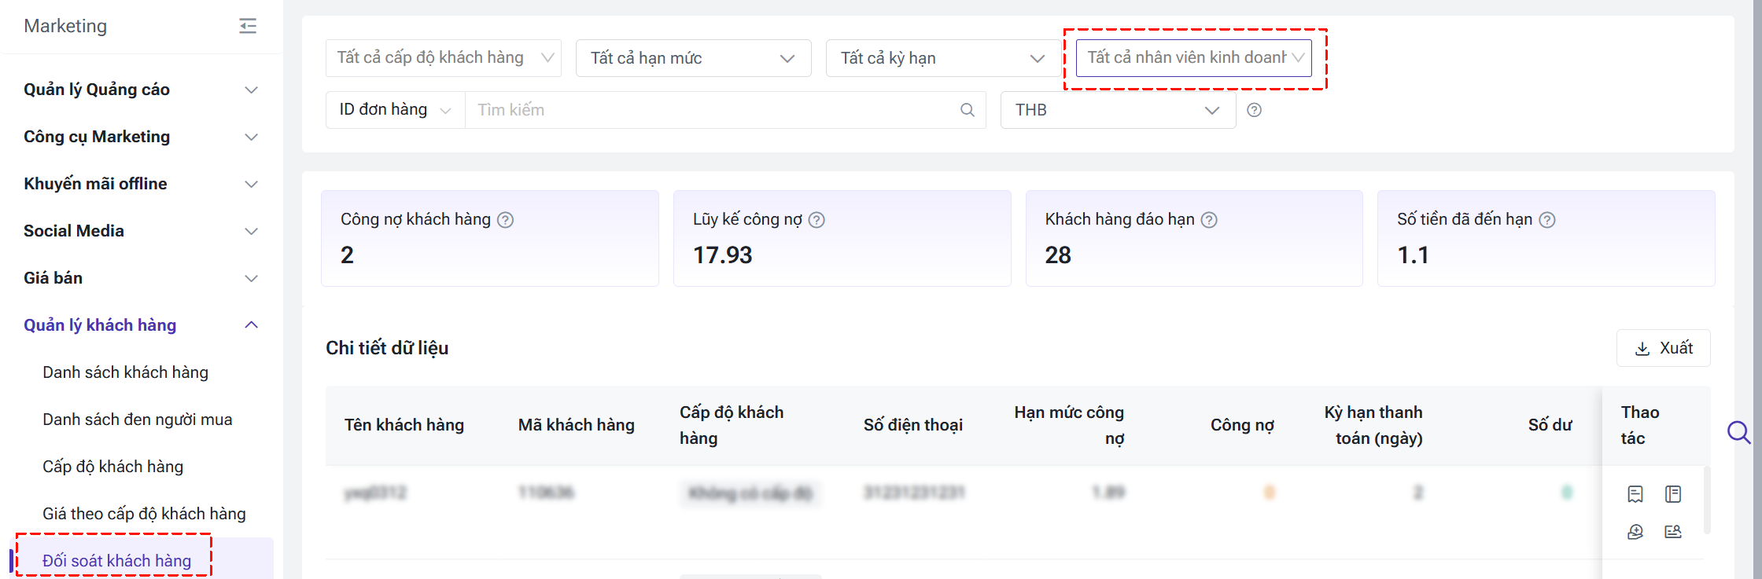Click the customer ID card icon
Screen dimensions: 1762x579
point(1672,532)
